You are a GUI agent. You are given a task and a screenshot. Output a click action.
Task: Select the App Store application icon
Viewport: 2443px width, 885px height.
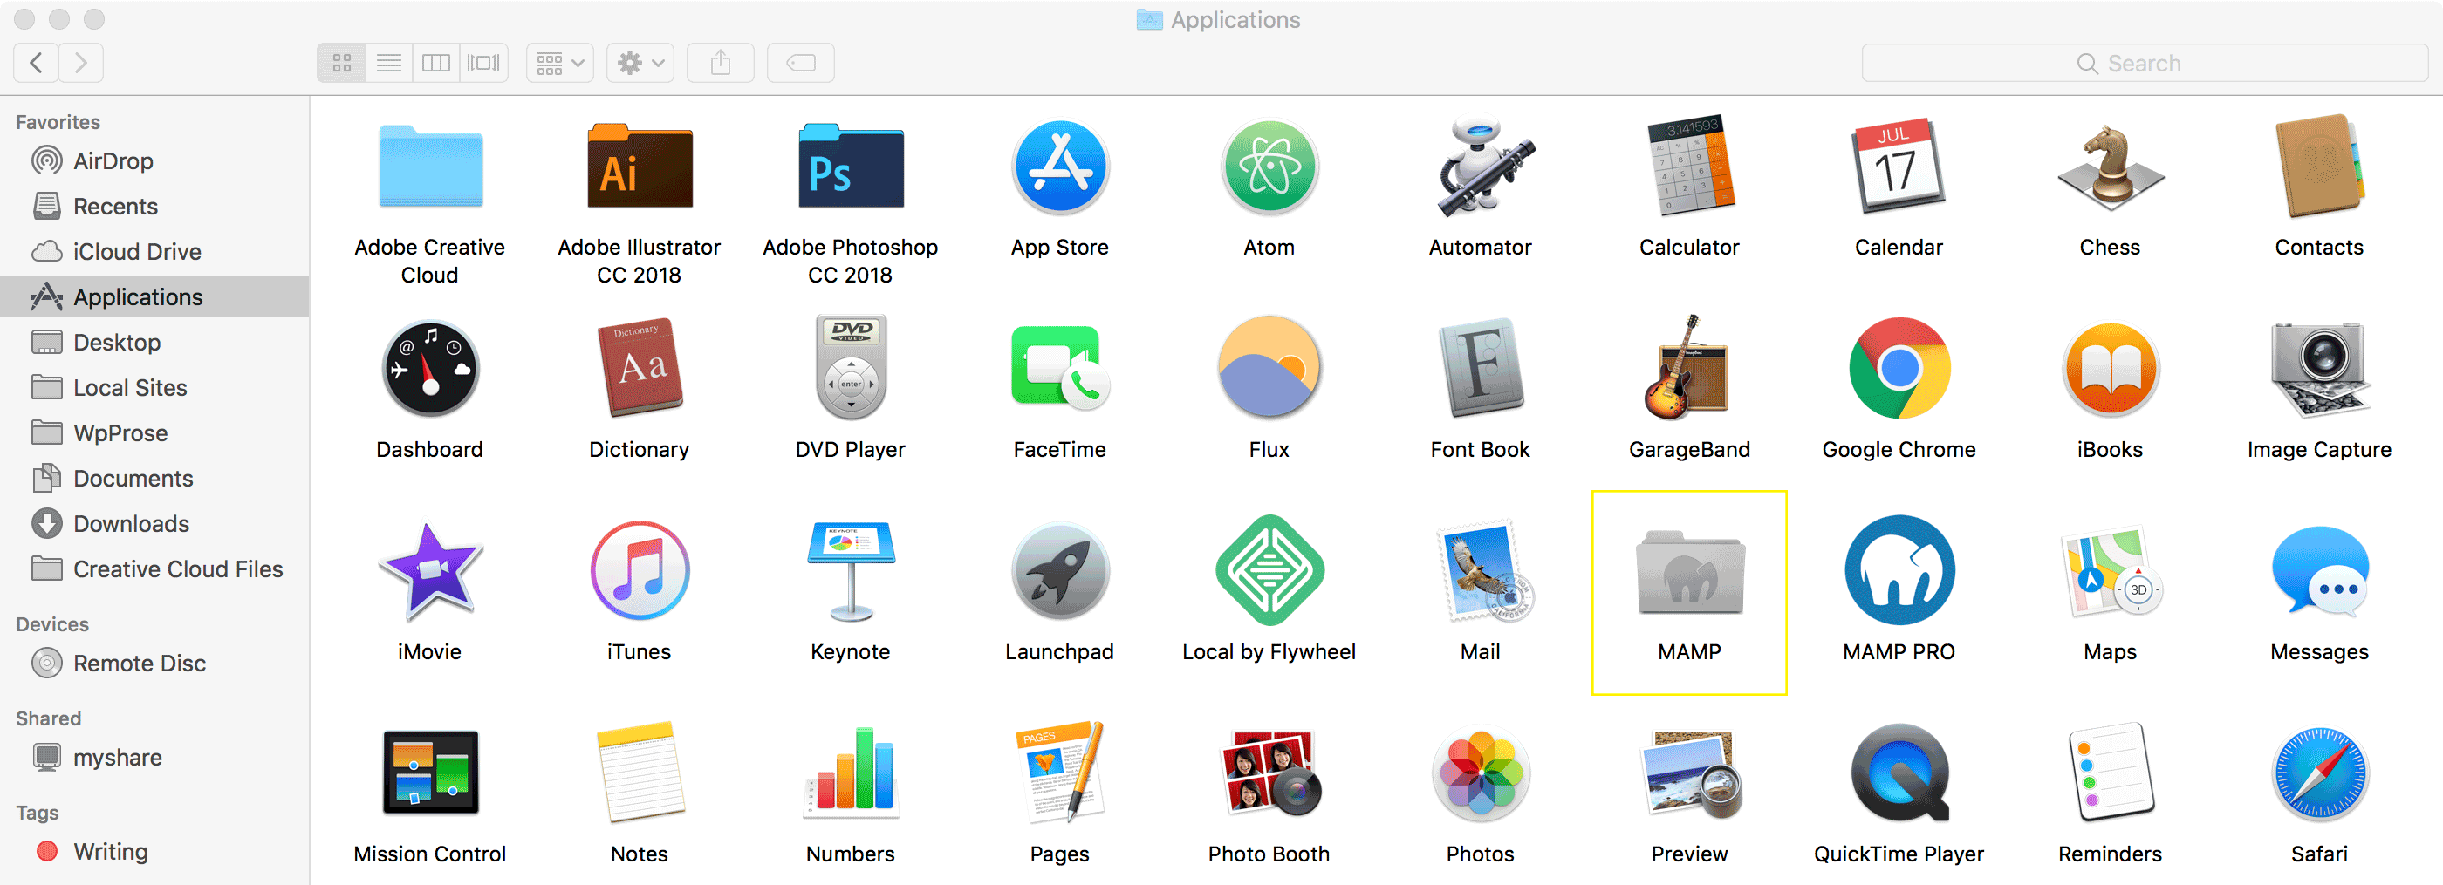[1060, 167]
